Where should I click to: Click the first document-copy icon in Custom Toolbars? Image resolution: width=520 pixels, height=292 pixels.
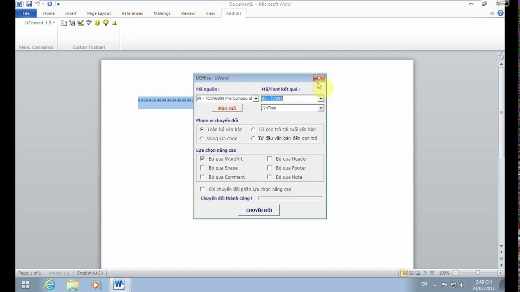coord(64,23)
